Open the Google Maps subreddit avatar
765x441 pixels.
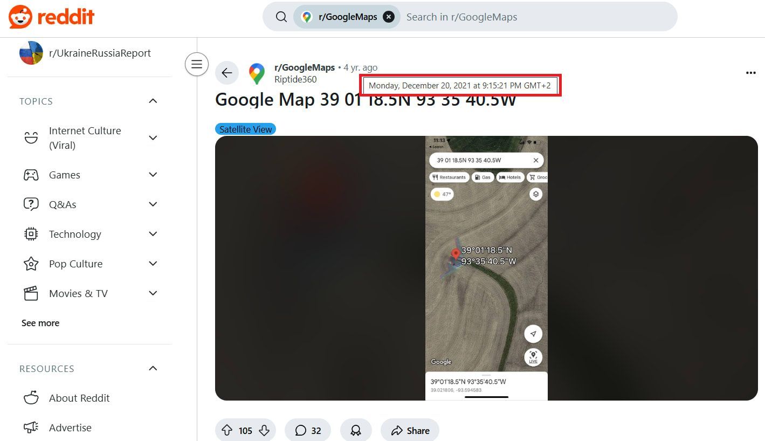257,73
